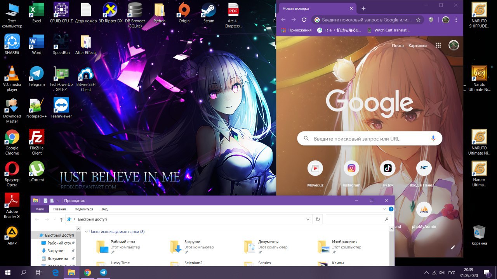Open the Download Master shortcut
497x279 pixels.
coord(12,111)
